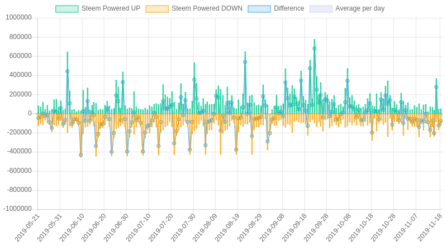Click the -600000 y-axis label
The image size is (446, 251).
[19, 171]
